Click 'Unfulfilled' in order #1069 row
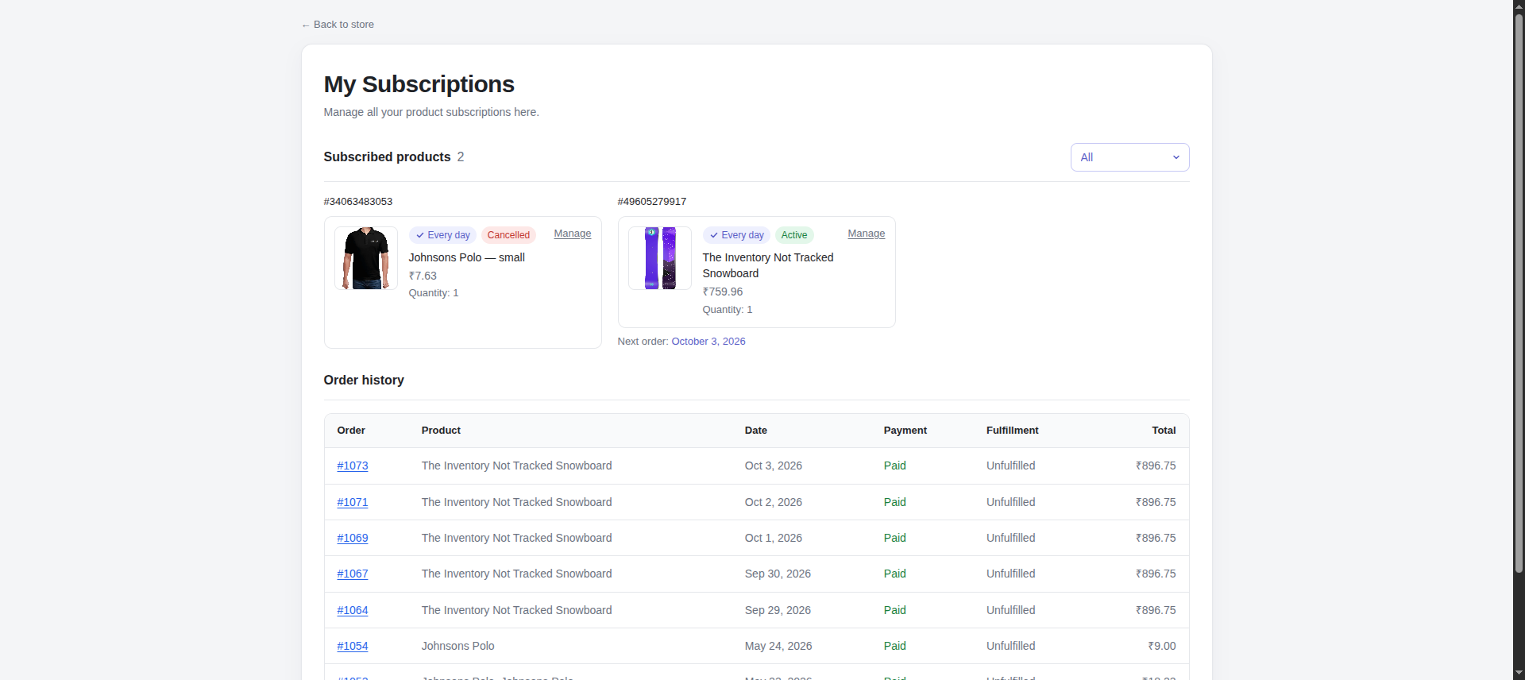 coord(1011,538)
